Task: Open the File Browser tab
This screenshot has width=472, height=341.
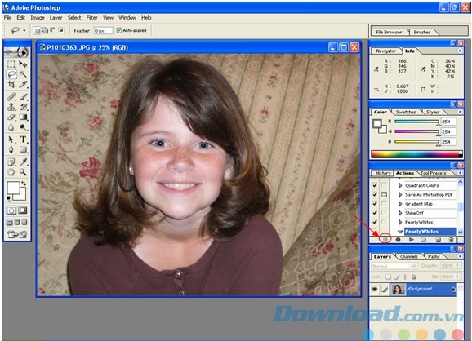Action: click(x=389, y=32)
